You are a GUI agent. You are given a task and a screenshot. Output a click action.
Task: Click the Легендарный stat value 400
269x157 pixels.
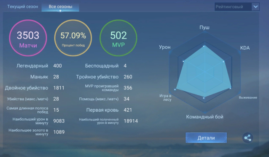pyautogui.click(x=57, y=66)
